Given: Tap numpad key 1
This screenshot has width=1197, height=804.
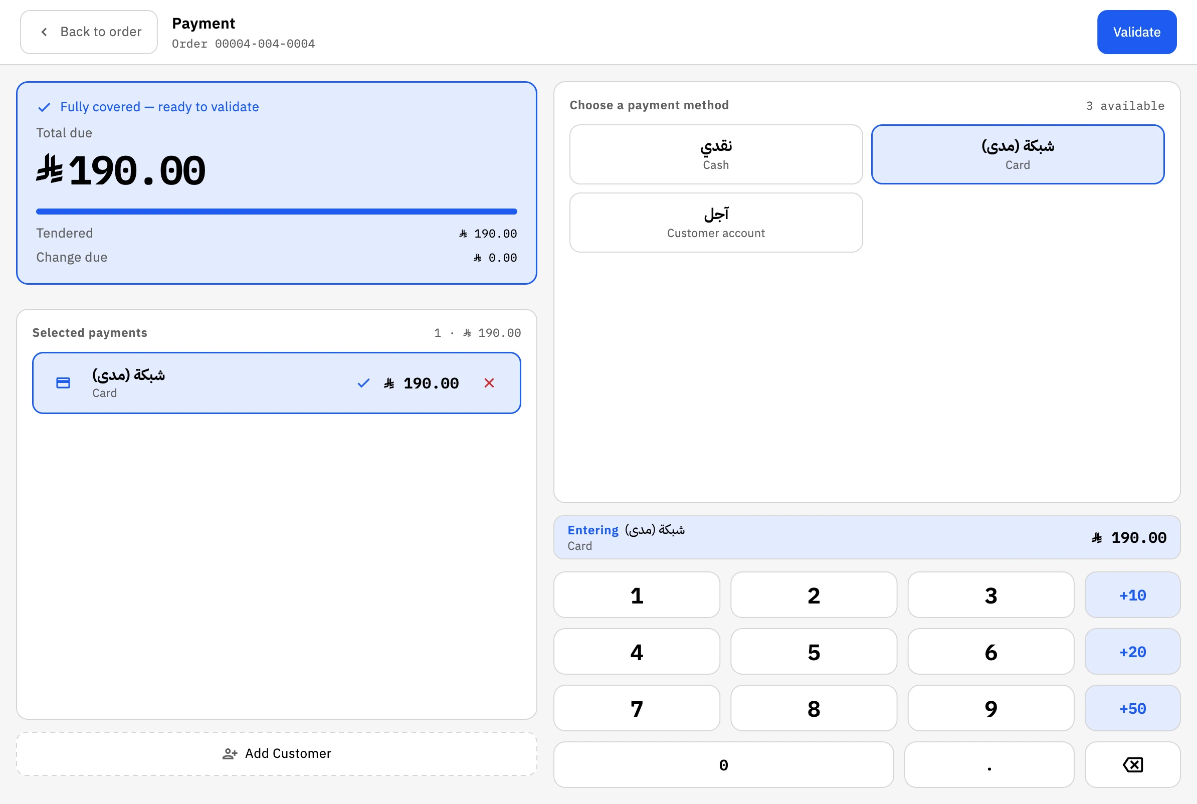Looking at the screenshot, I should (637, 595).
